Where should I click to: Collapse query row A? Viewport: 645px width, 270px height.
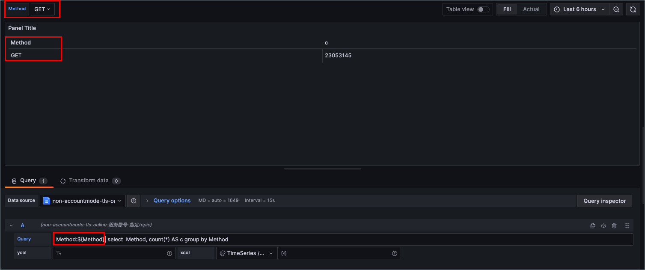11,225
